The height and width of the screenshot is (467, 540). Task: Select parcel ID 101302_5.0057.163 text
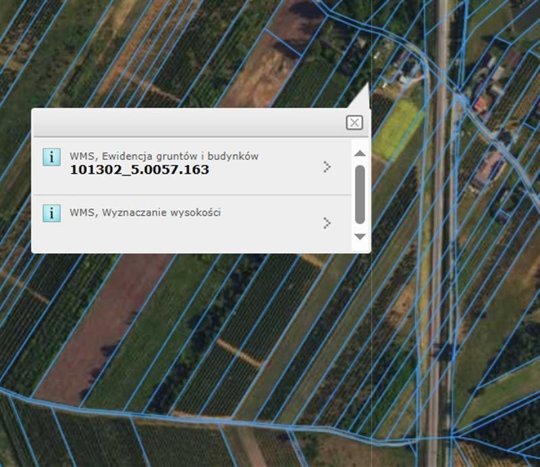point(140,170)
